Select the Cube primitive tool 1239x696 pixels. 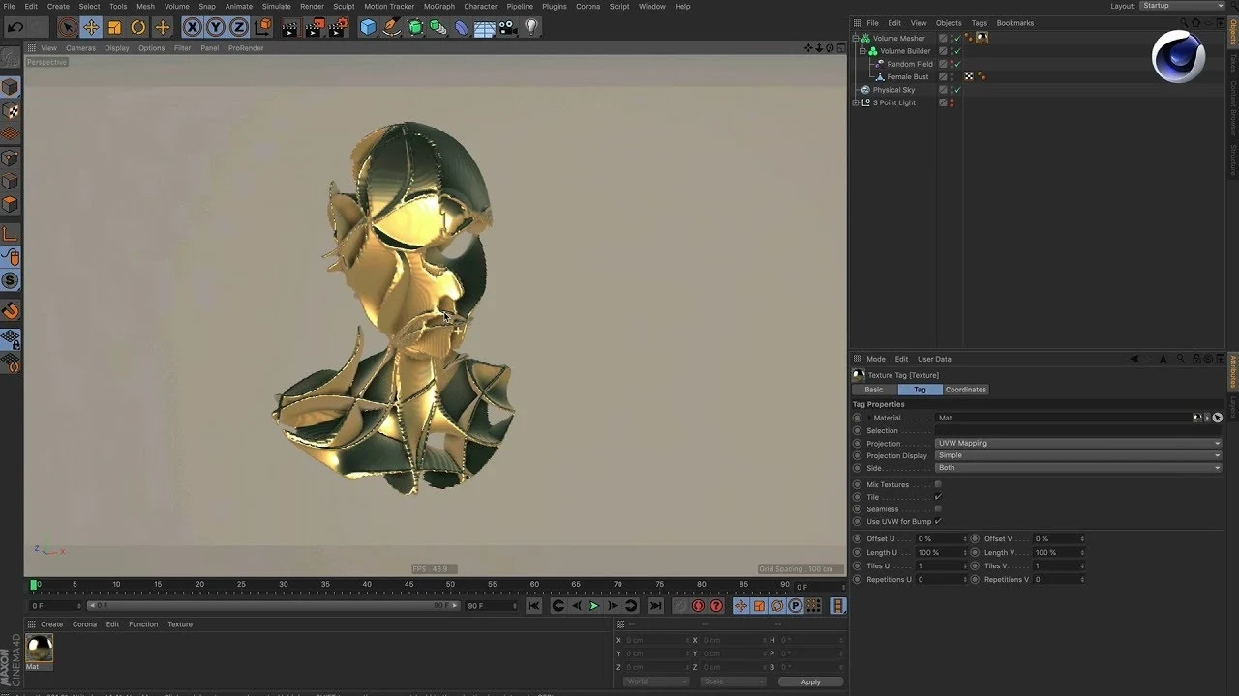tap(368, 27)
